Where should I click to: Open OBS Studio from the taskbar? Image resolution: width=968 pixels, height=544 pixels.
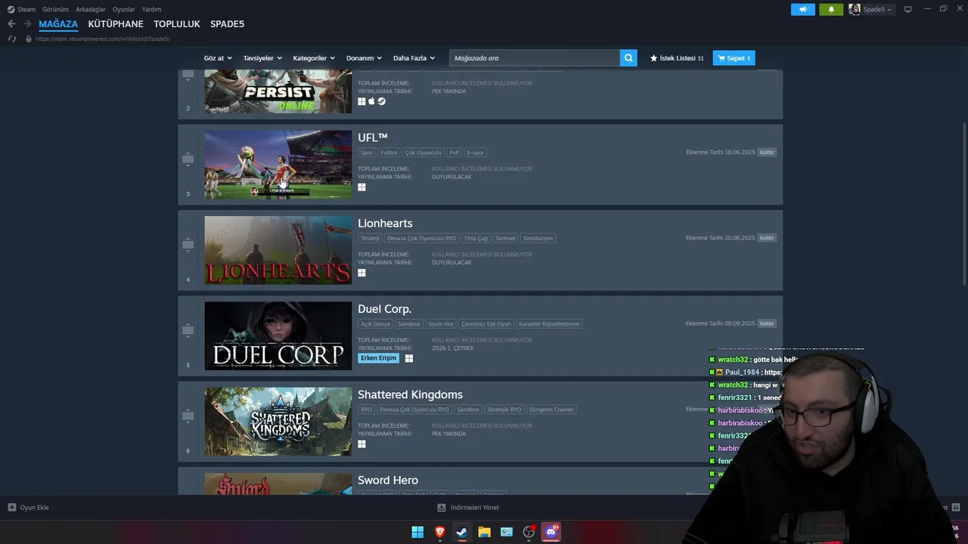click(529, 532)
